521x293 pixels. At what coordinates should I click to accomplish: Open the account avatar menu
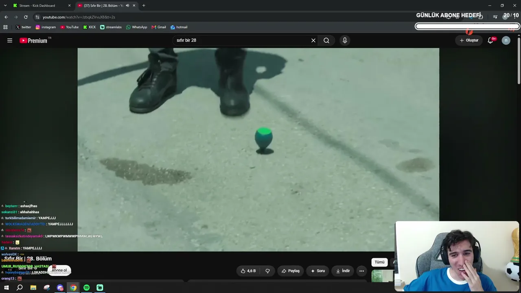(506, 40)
